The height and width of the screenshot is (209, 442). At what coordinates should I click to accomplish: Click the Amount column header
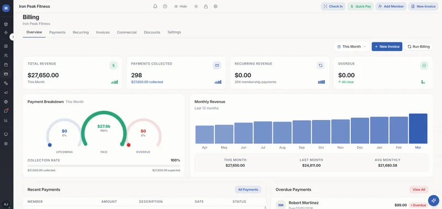(x=109, y=202)
